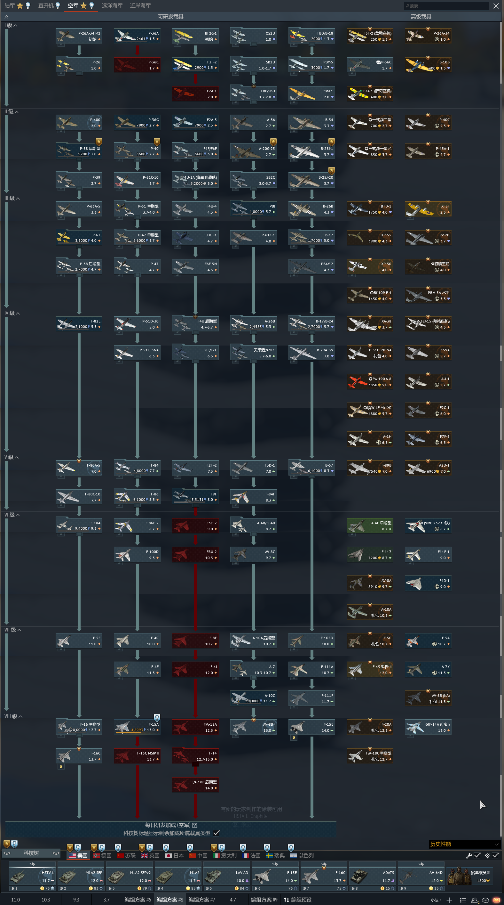Switch to preset 编组方案 #5
The image size is (504, 905).
point(138,900)
